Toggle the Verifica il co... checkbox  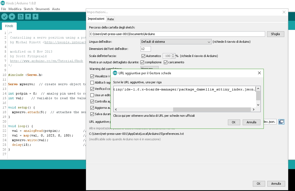92,89
